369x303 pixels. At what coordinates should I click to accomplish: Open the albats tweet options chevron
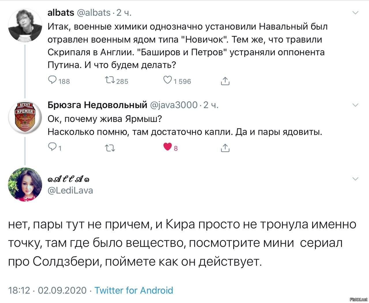(x=355, y=13)
